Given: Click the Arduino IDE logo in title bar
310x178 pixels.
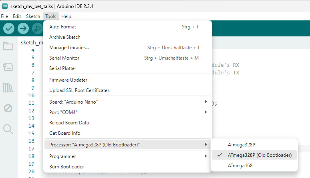Looking at the screenshot, I should click(x=5, y=6).
